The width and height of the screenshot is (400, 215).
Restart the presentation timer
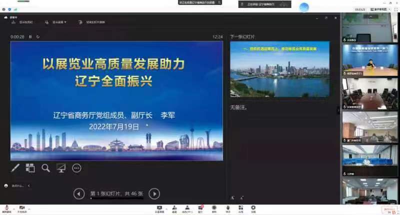point(38,37)
